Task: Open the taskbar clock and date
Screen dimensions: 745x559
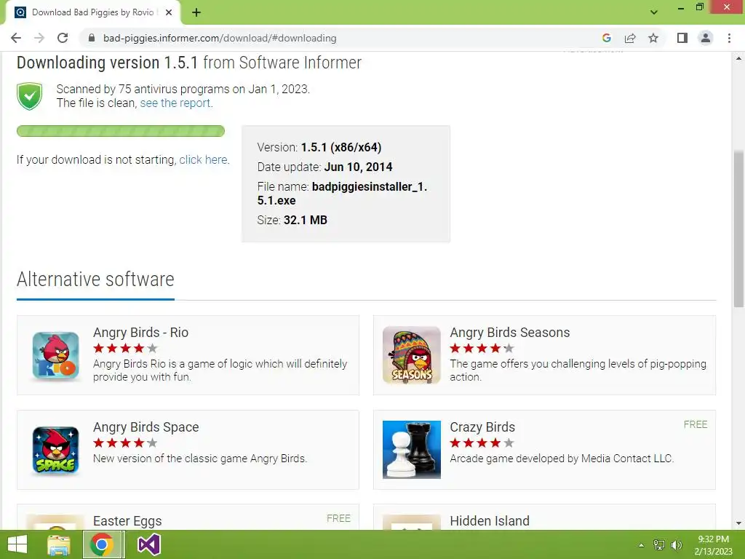Action: (x=713, y=545)
